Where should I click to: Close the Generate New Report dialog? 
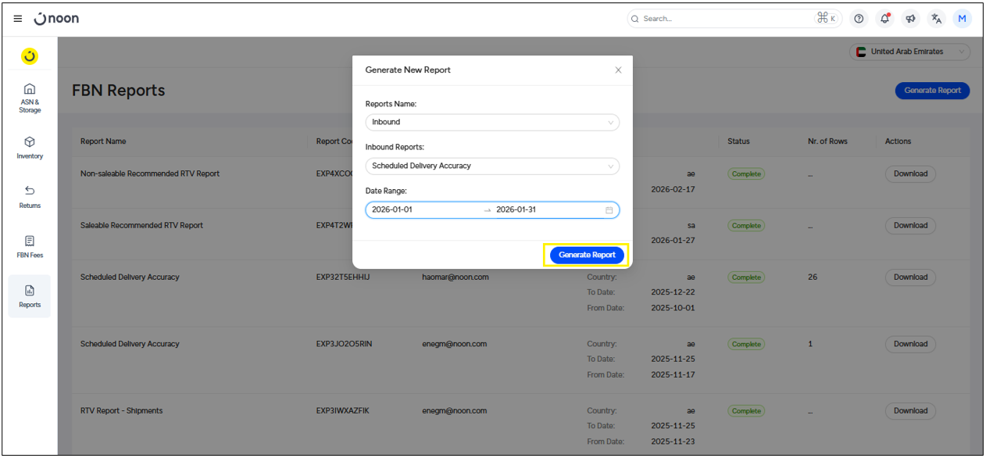[618, 70]
